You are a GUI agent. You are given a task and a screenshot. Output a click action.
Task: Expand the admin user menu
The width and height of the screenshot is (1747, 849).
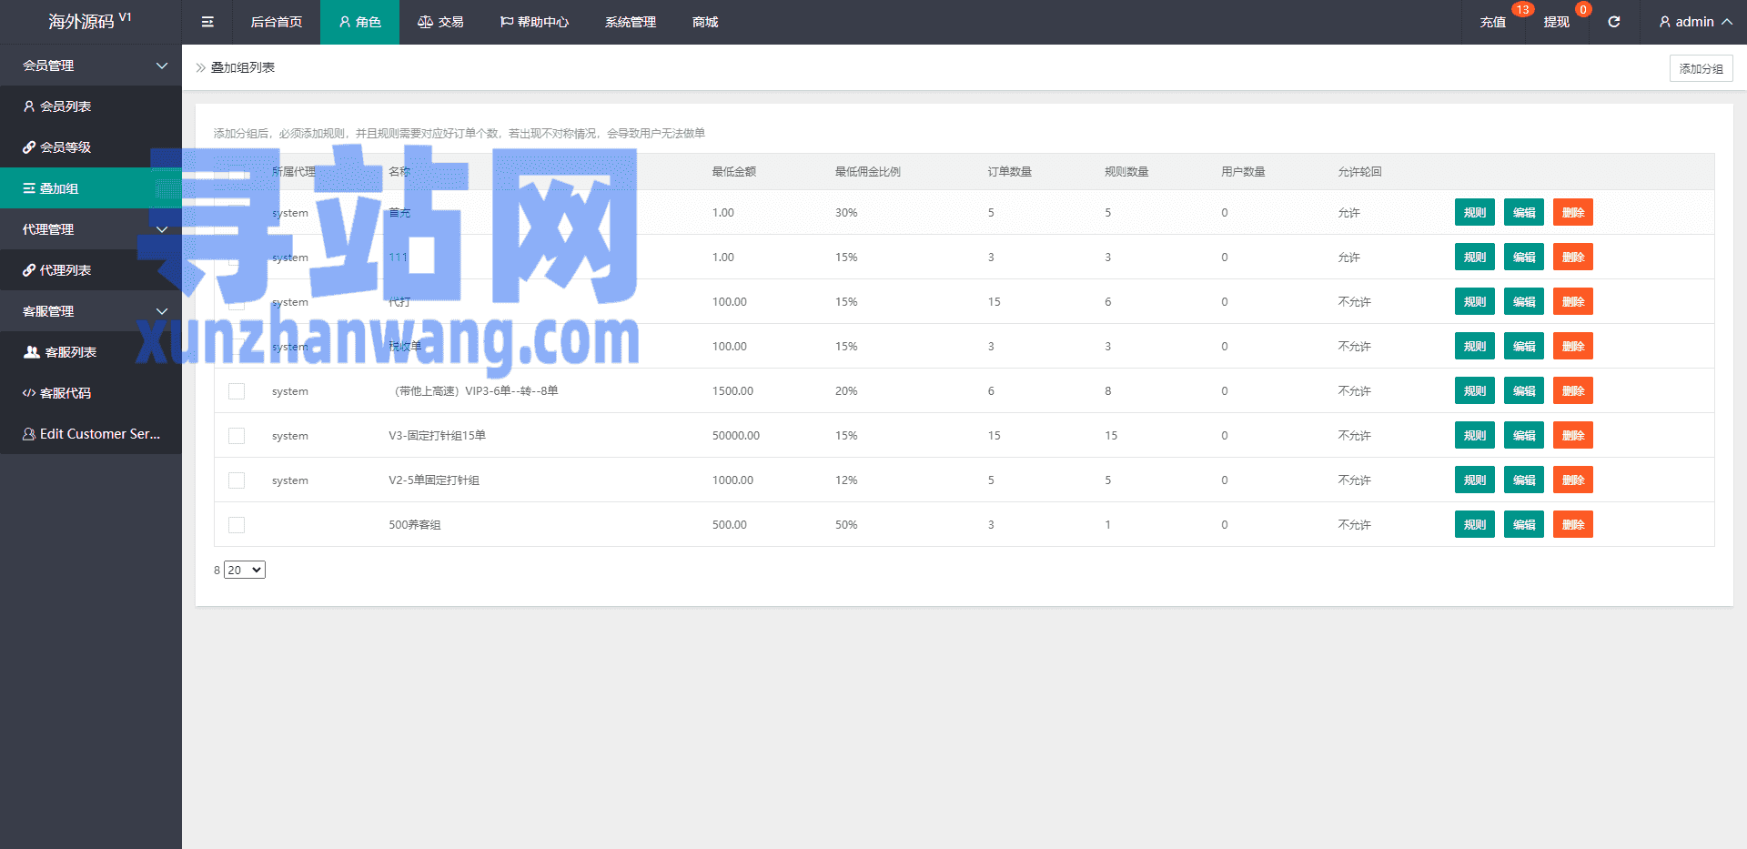pos(1695,22)
